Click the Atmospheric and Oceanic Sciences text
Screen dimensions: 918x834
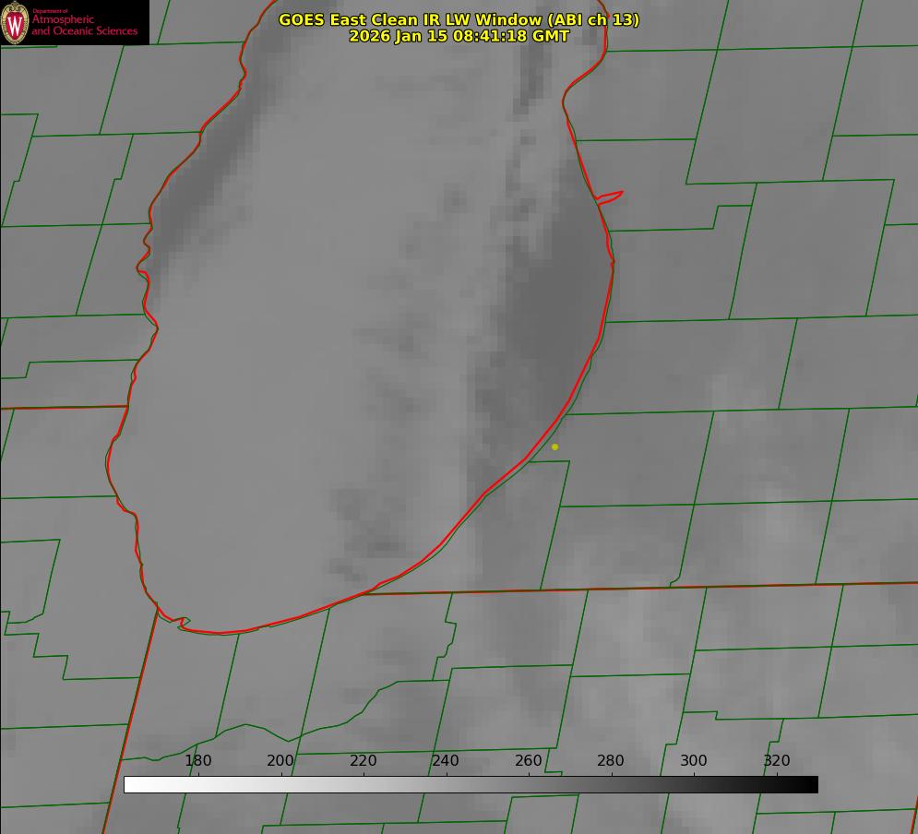pyautogui.click(x=84, y=25)
